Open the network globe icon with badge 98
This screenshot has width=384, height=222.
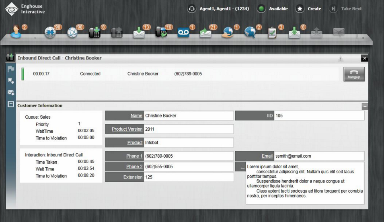[72, 32]
